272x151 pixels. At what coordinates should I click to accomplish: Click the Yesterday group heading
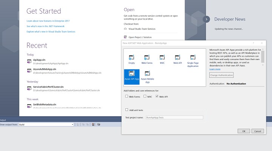tap(32, 82)
